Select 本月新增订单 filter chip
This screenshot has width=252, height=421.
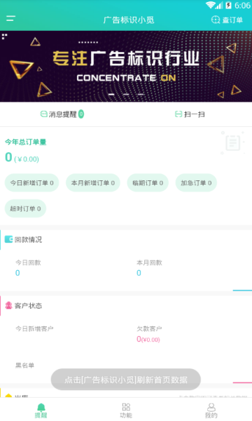click(x=93, y=183)
